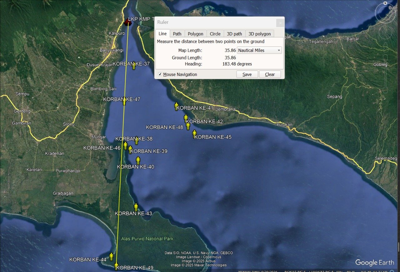Open the Polygon tab in Ruler

pos(195,34)
